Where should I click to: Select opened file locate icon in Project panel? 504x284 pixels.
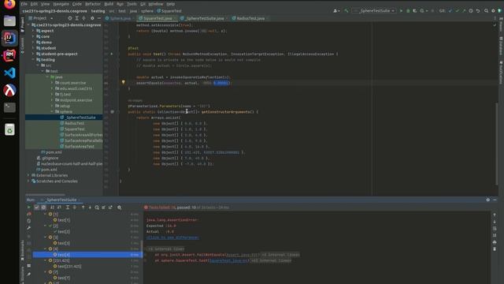pyautogui.click(x=70, y=18)
